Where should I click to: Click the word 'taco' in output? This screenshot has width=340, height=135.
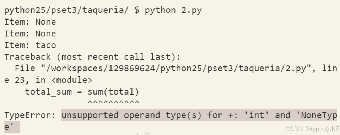point(46,45)
